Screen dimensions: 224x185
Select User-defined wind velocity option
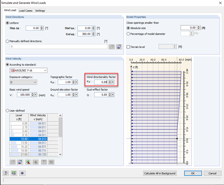7,111
